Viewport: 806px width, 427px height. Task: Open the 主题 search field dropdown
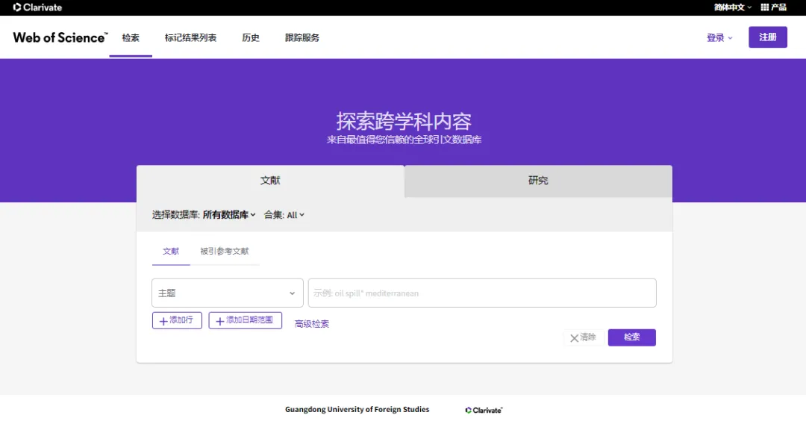tap(227, 293)
